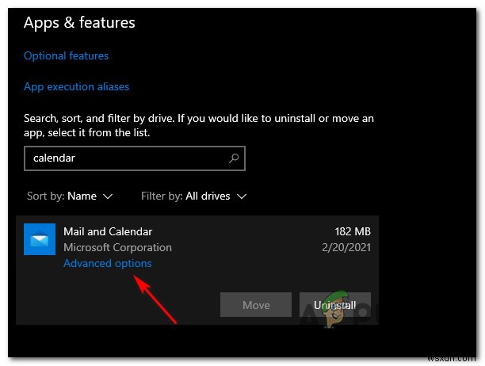Click the 182 MB size value
The width and height of the screenshot is (485, 366).
tap(353, 231)
